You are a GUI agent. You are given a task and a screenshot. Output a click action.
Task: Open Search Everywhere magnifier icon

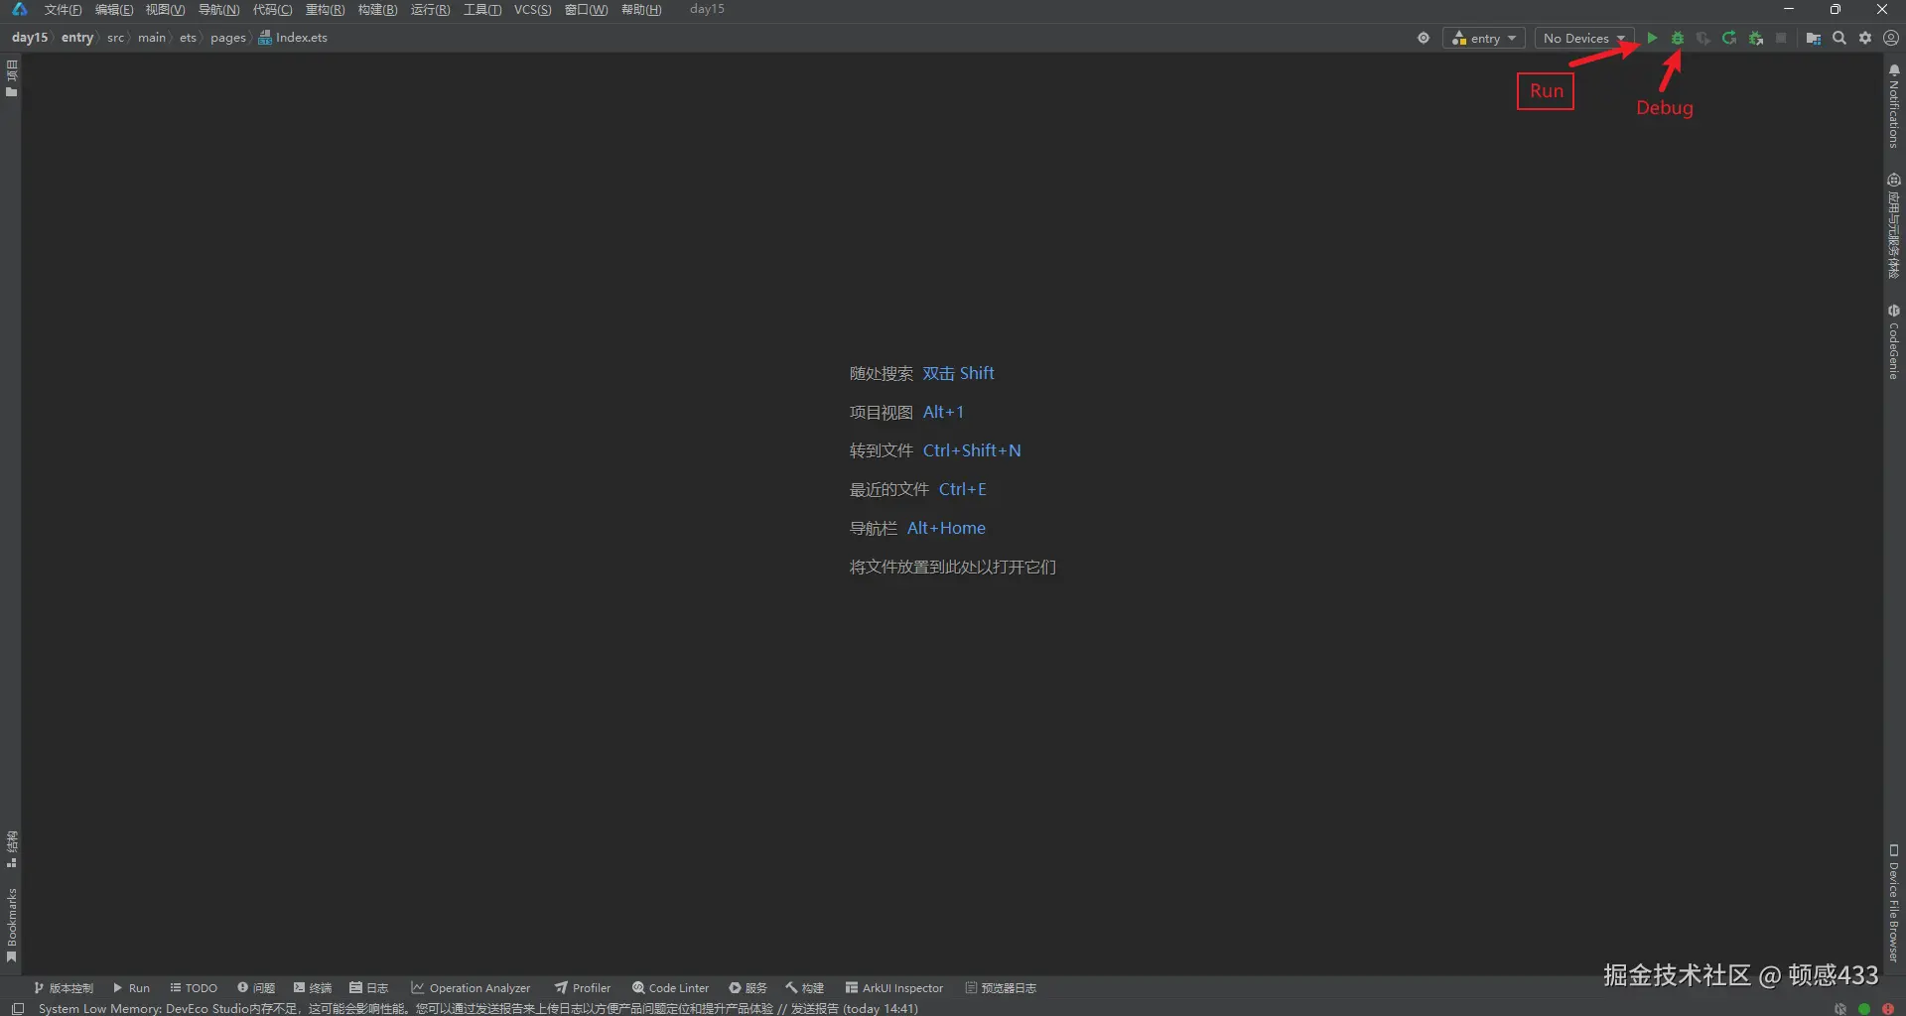point(1839,38)
